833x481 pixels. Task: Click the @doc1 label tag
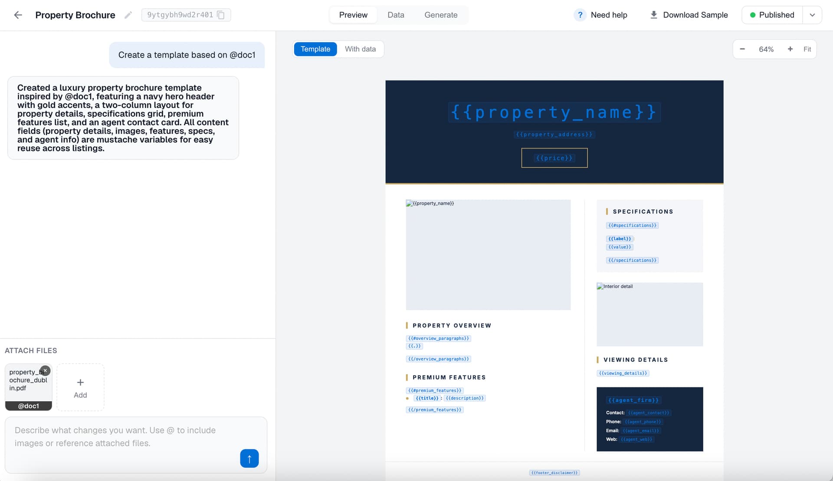point(29,406)
